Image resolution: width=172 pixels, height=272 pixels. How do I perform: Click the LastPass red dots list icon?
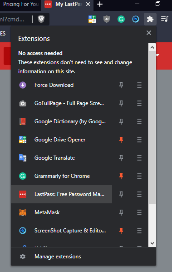click(x=23, y=194)
